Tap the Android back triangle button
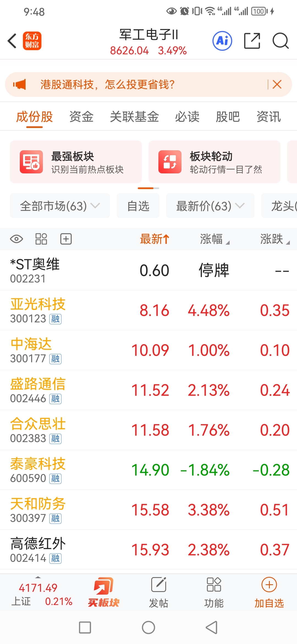Viewport: 297px width, 644px height. (x=212, y=627)
